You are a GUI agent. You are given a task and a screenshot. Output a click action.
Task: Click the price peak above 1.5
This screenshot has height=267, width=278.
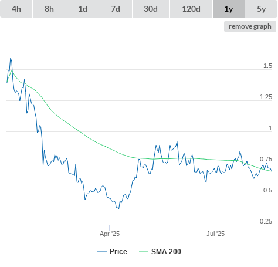tap(11, 58)
